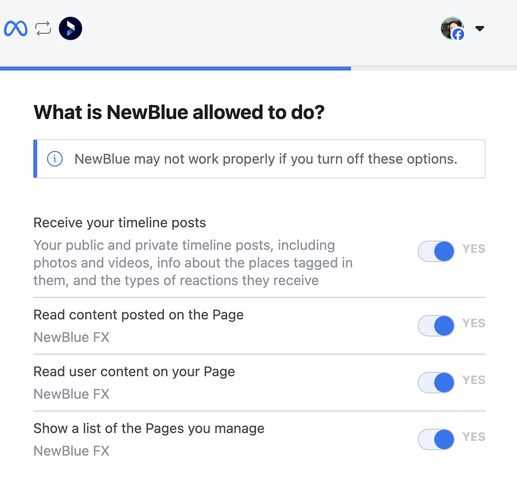
Task: Click the profile picture avatar
Action: (x=452, y=28)
